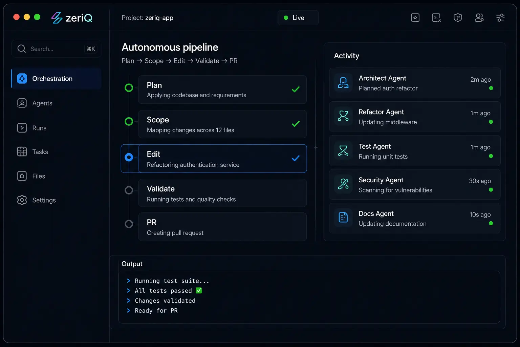520x347 pixels.
Task: Select the active Edit step timeline node
Action: click(x=129, y=157)
